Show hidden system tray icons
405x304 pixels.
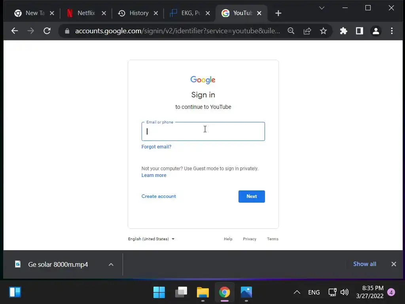click(297, 292)
